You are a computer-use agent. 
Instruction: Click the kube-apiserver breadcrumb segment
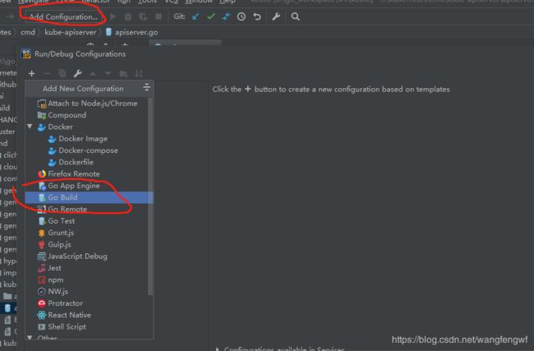pos(71,32)
